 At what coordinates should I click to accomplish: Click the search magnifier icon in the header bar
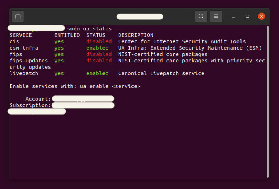point(201,17)
